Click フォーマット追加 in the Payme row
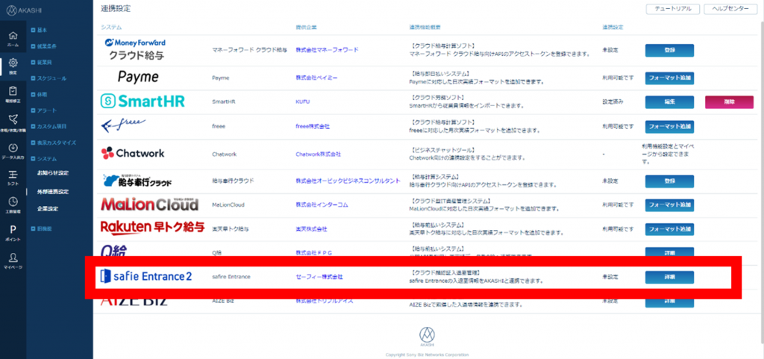The width and height of the screenshot is (764, 359). 669,78
